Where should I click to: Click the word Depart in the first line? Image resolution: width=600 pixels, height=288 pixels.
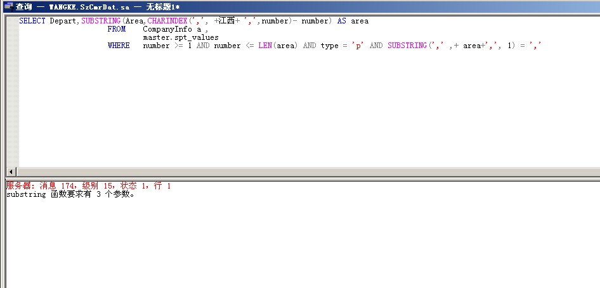pos(63,21)
